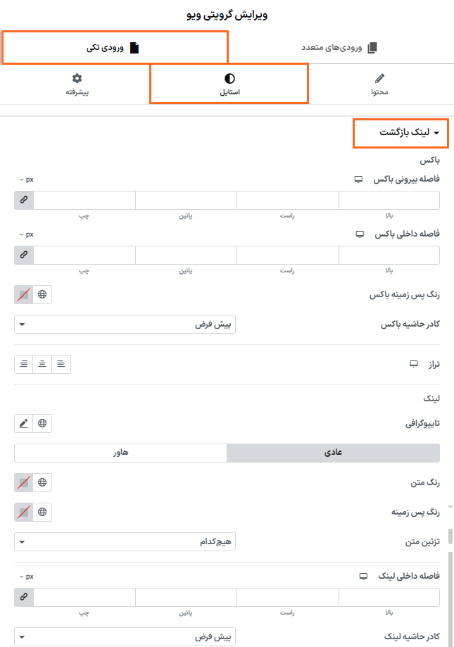Click globe icon beside رنگ پس زمینه under لینک

tap(42, 512)
